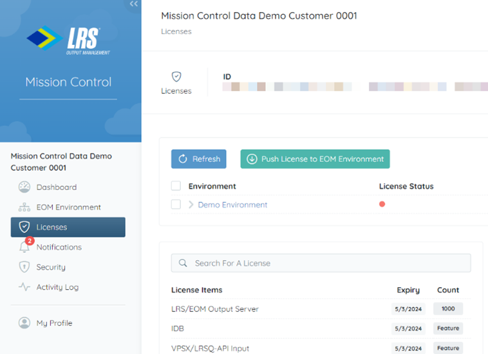Click the Security shield icon
This screenshot has height=354, width=488.
click(24, 267)
